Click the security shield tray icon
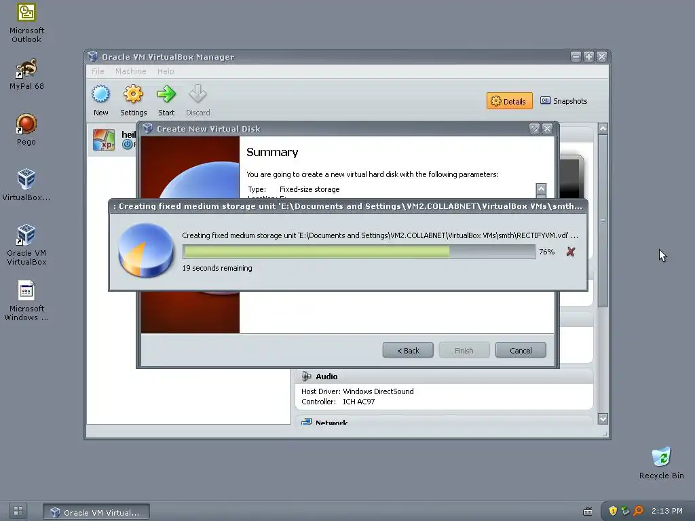This screenshot has height=521, width=695. [613, 511]
